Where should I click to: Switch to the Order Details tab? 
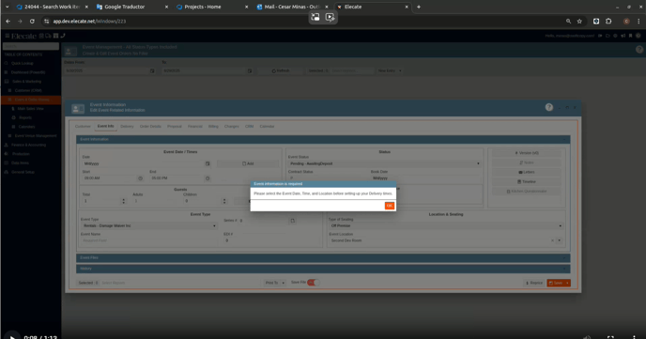pyautogui.click(x=150, y=127)
